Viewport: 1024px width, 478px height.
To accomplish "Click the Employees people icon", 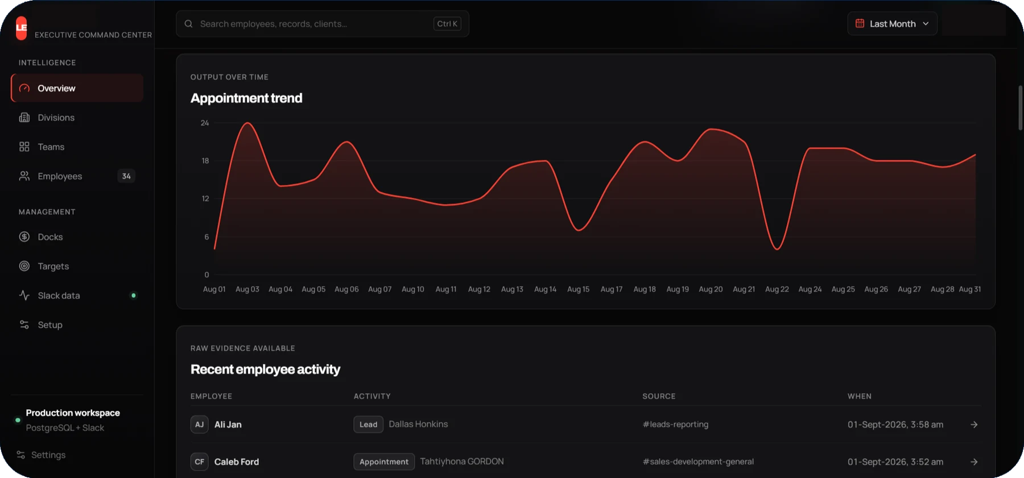I will tap(24, 176).
